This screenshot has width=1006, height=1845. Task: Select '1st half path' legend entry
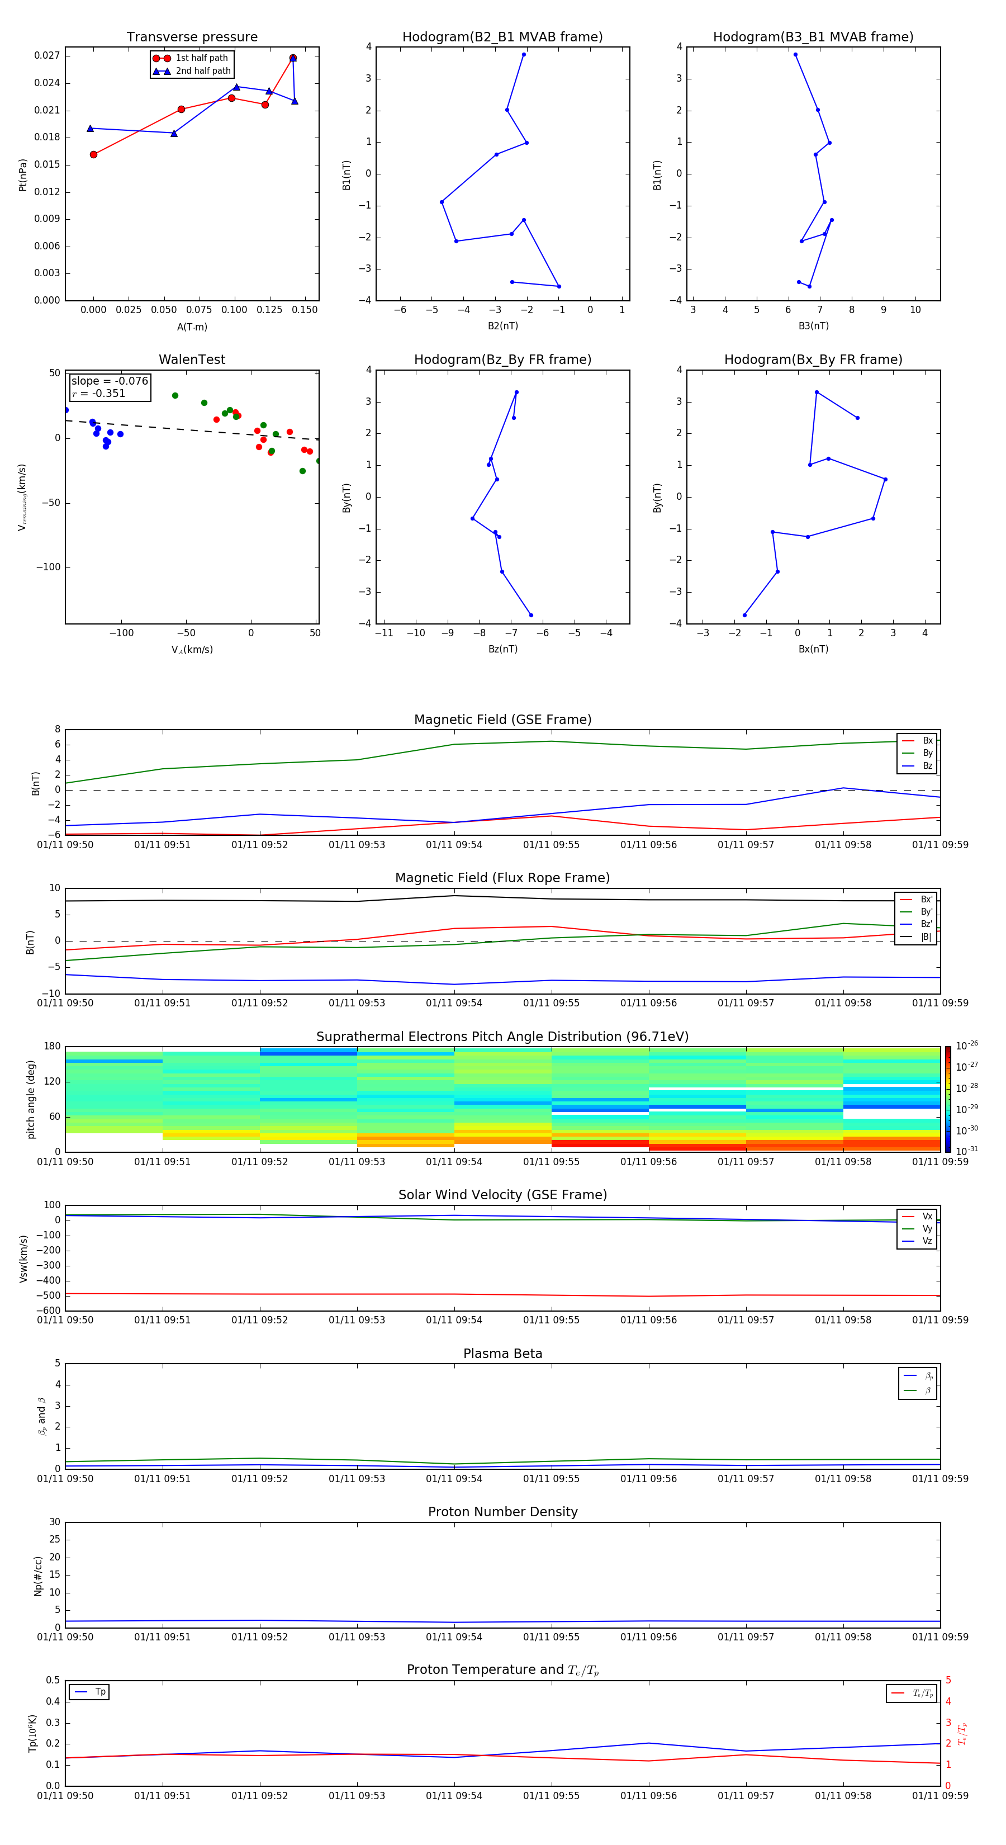click(191, 58)
